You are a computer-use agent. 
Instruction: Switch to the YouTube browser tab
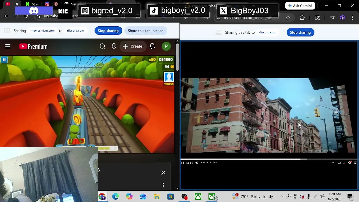click(x=8, y=4)
